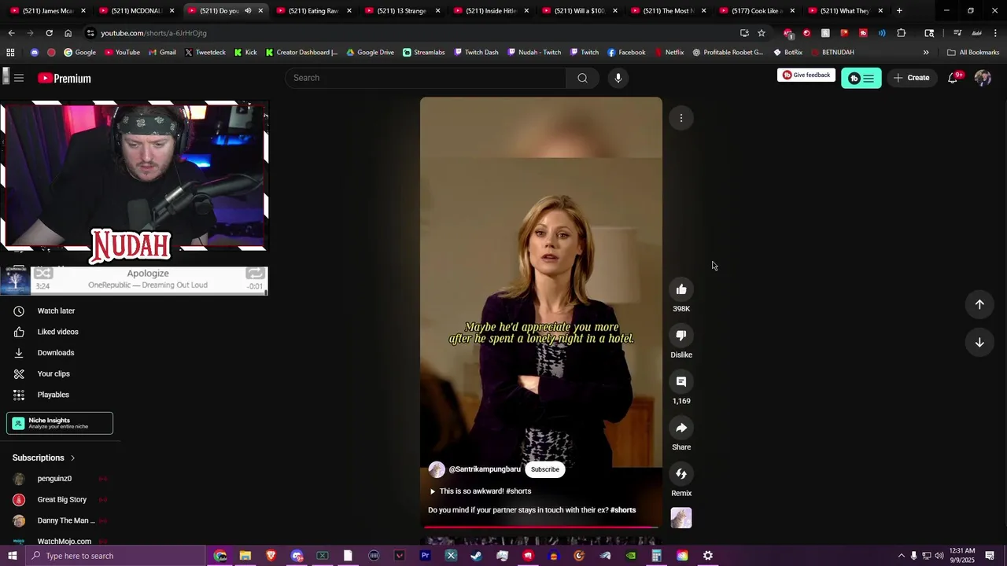Viewport: 1007px width, 566px height.
Task: Click the Give feedback button
Action: [x=806, y=75]
